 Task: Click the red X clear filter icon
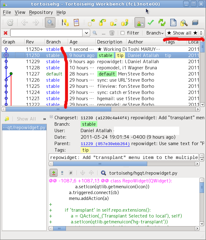click(x=6, y=33)
